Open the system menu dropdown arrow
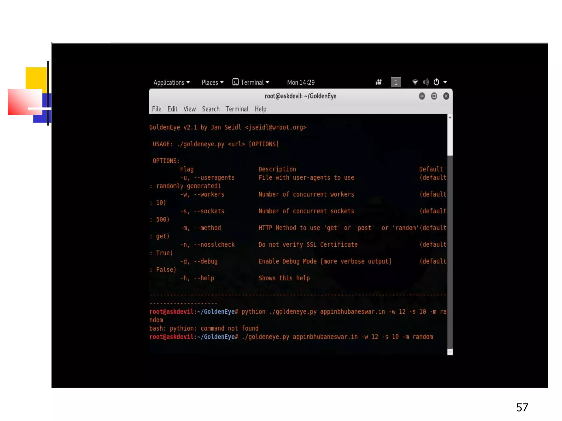 [x=445, y=82]
